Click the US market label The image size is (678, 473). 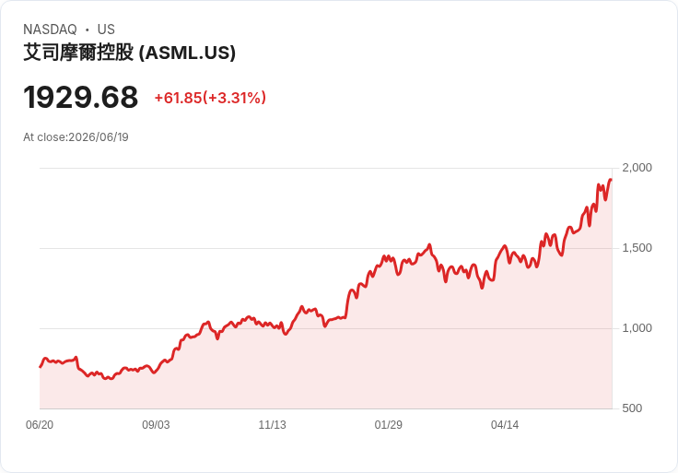tap(106, 29)
